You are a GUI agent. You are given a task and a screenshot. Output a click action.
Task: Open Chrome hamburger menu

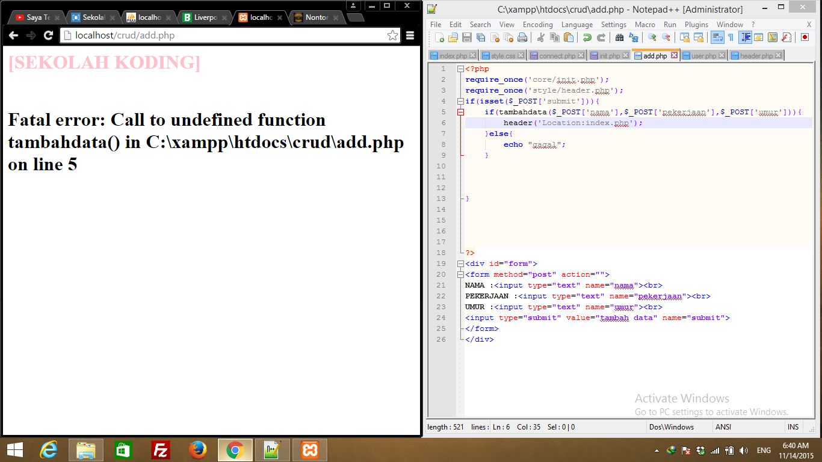410,35
